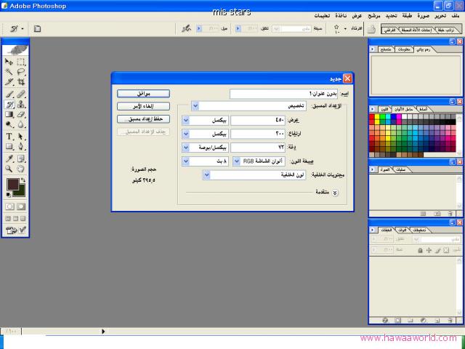Select the Move tool in the toolbox
This screenshot has width=465, height=349.
point(9,63)
